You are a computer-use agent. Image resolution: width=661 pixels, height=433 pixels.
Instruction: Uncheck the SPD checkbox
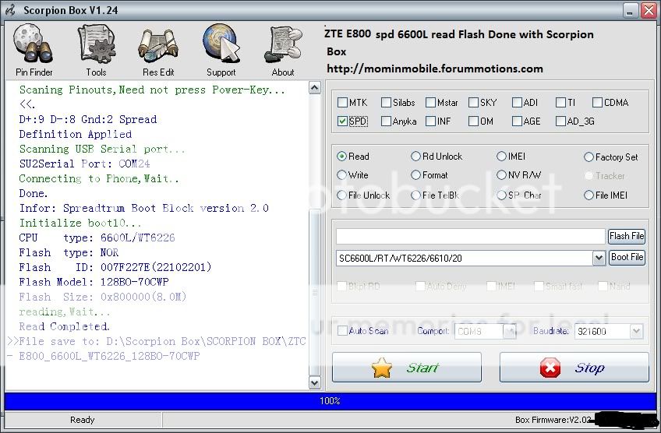342,121
